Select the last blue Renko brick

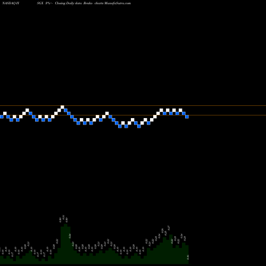tap(187, 117)
